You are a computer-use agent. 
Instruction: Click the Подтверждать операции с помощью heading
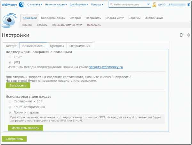coord(39,52)
